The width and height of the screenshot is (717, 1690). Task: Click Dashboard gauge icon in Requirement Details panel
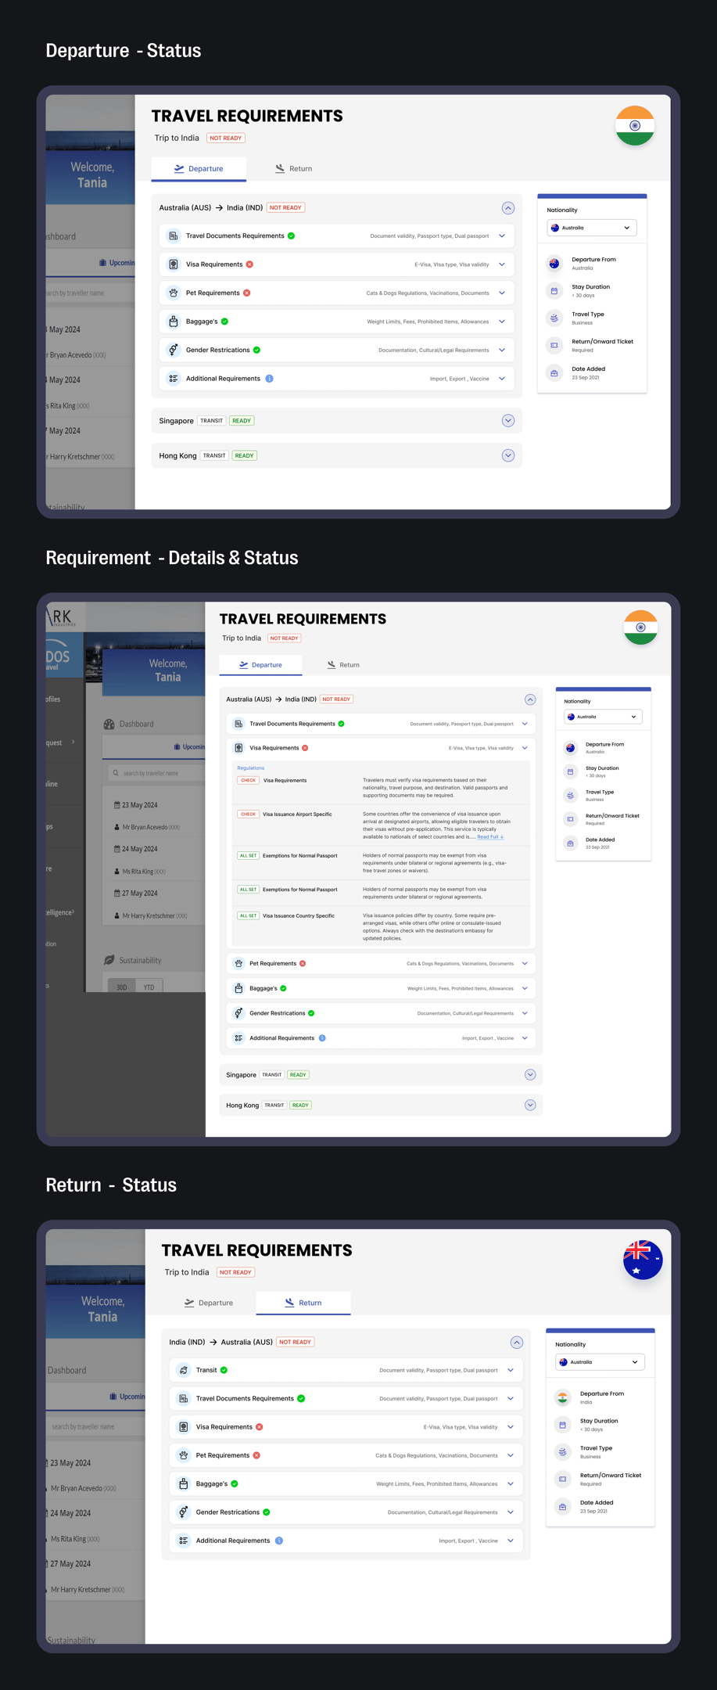point(109,724)
